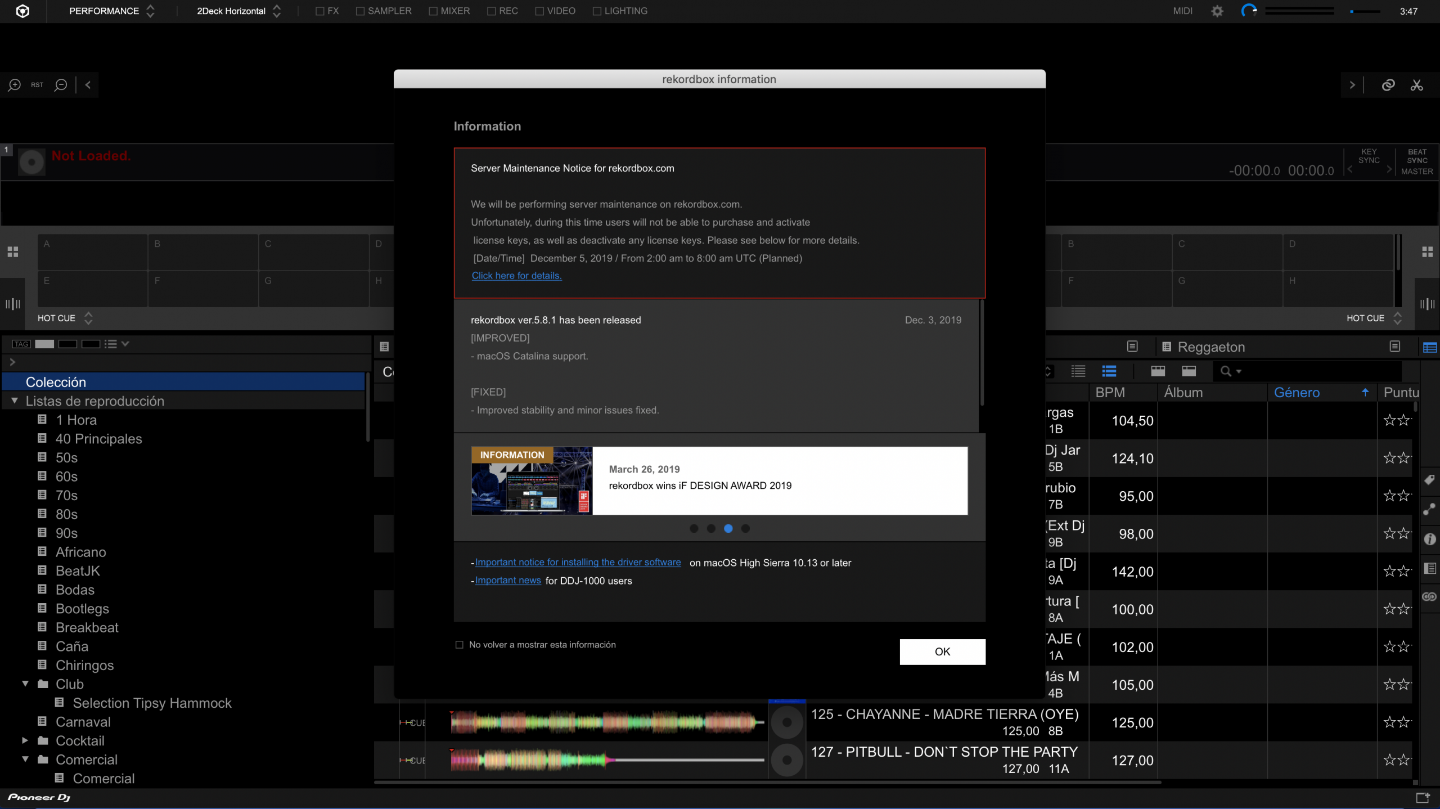Select Colección in the tree

183,382
